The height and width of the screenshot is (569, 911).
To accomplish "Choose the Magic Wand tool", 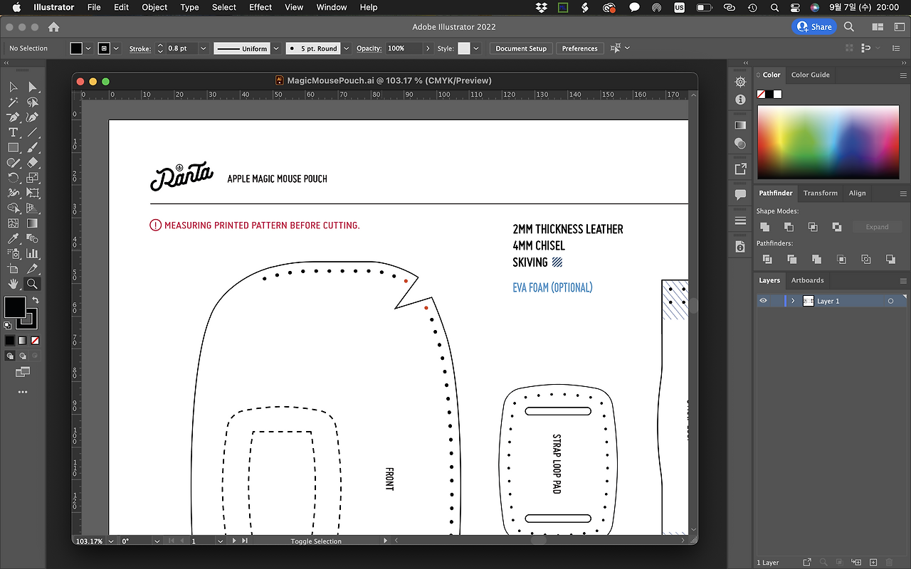I will point(14,102).
